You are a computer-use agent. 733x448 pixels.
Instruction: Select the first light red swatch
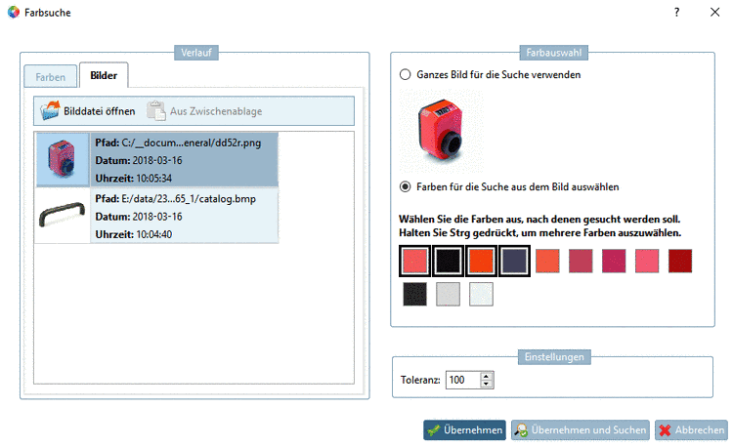tap(414, 261)
